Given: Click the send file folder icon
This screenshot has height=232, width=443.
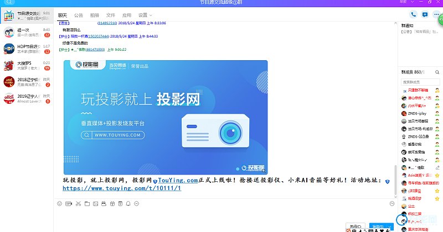Looking at the screenshot, I should tap(87, 203).
